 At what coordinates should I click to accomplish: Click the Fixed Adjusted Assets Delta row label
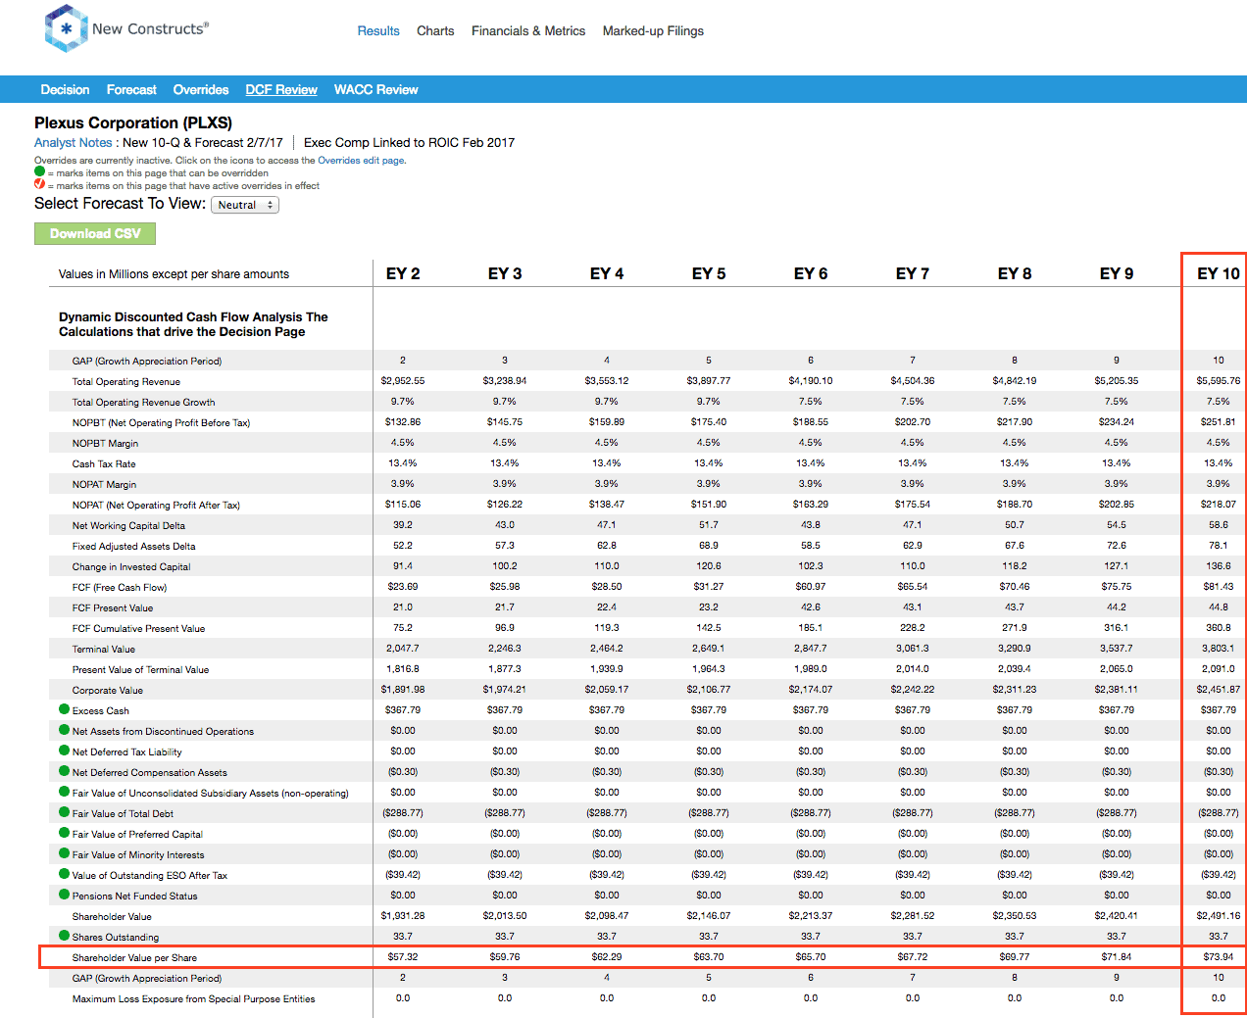coord(133,546)
